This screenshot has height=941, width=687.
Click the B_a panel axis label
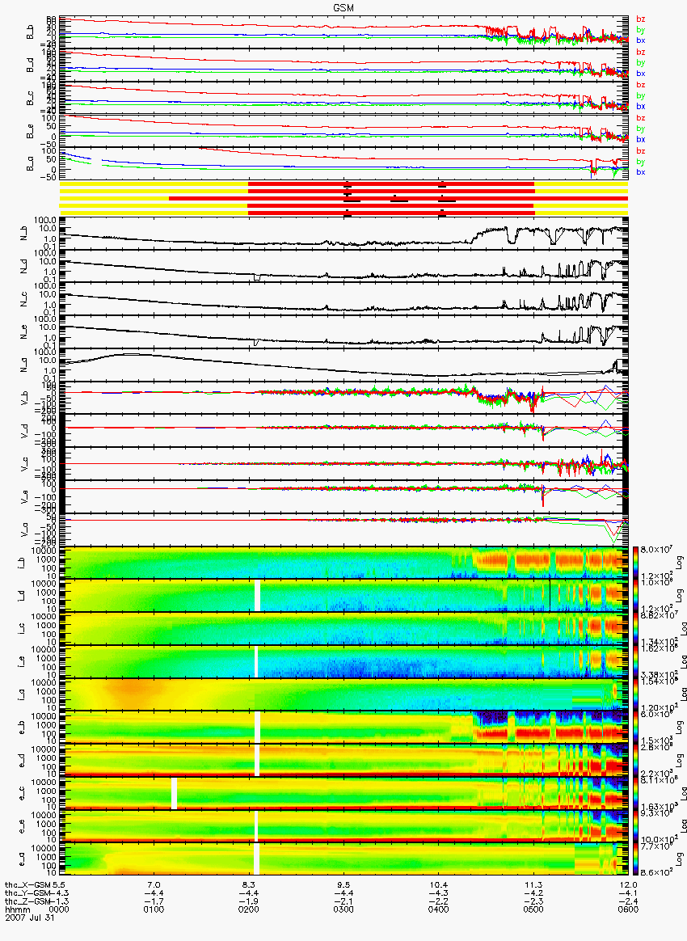click(29, 165)
